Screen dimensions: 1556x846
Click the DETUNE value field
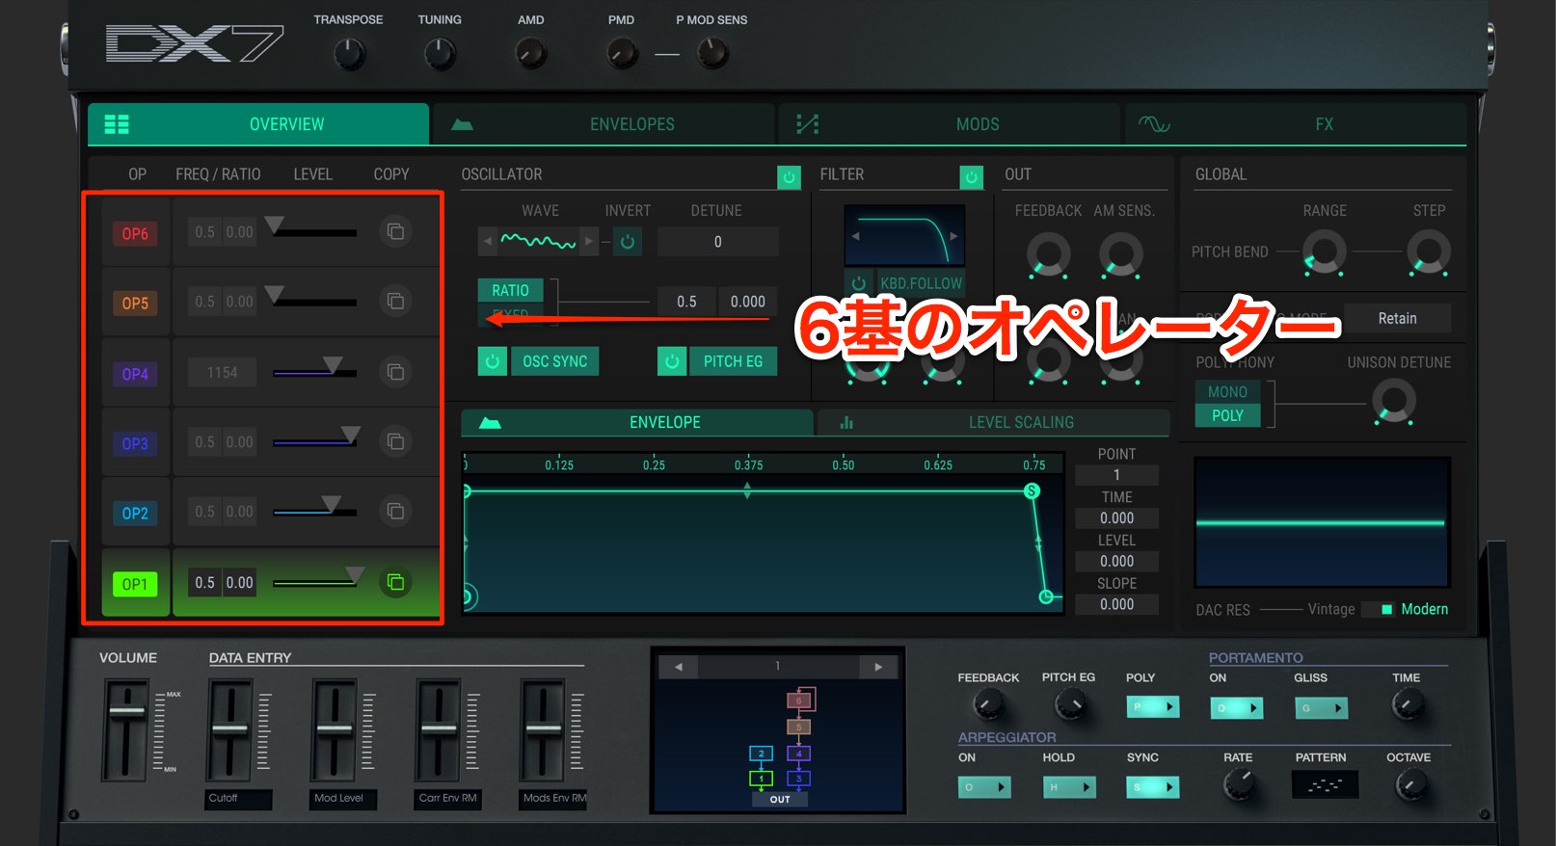[717, 242]
